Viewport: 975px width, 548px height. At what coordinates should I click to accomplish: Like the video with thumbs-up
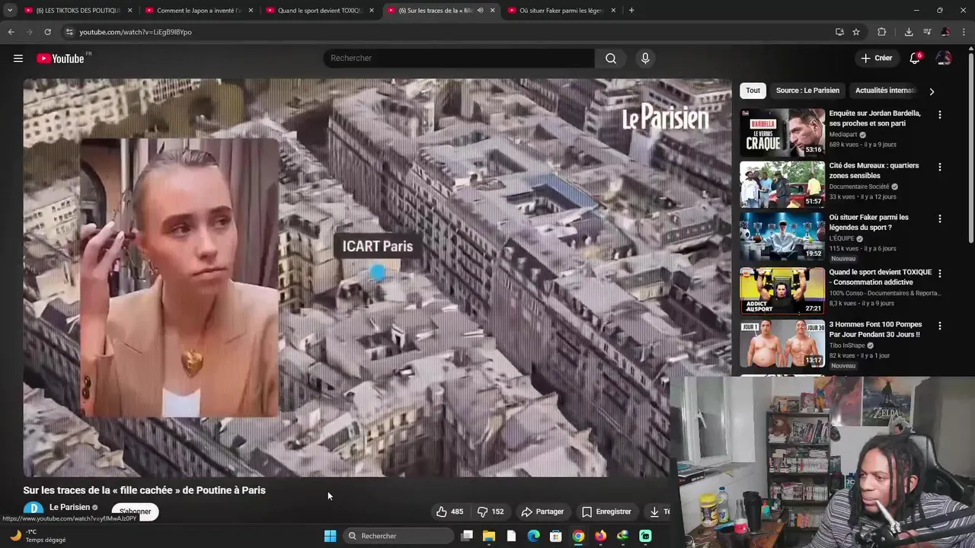tap(449, 511)
